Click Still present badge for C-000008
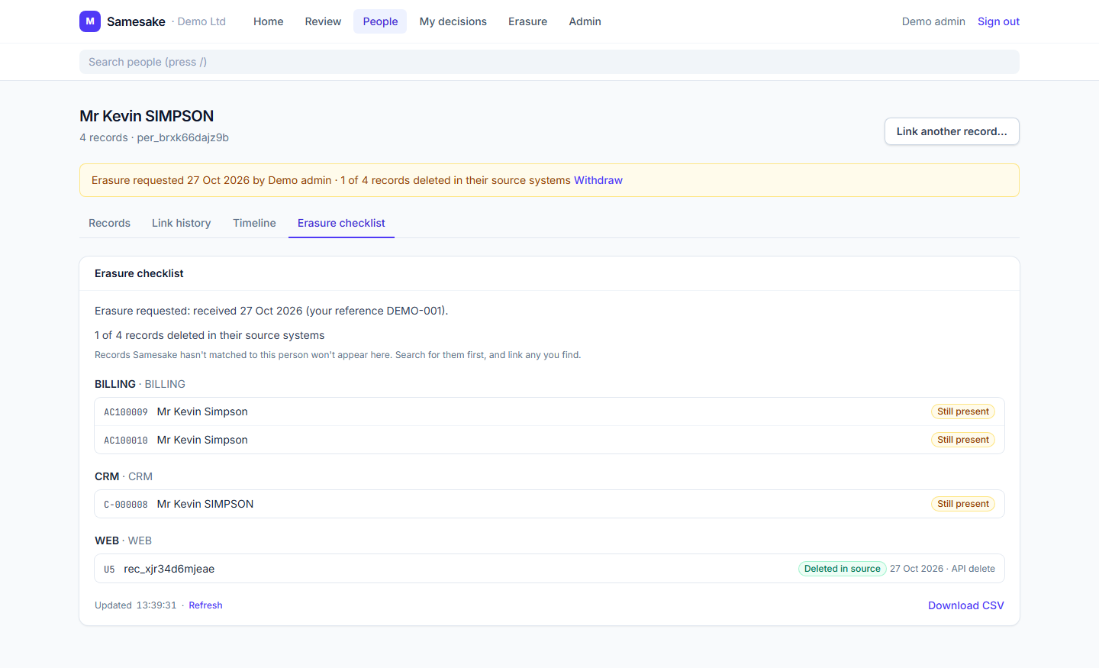This screenshot has height=668, width=1099. (x=963, y=504)
